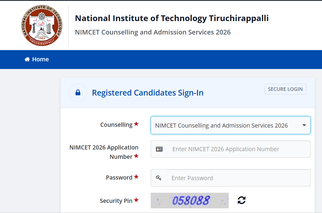322x213 pixels.
Task: Click the Security Pin label
Action: pos(116,201)
